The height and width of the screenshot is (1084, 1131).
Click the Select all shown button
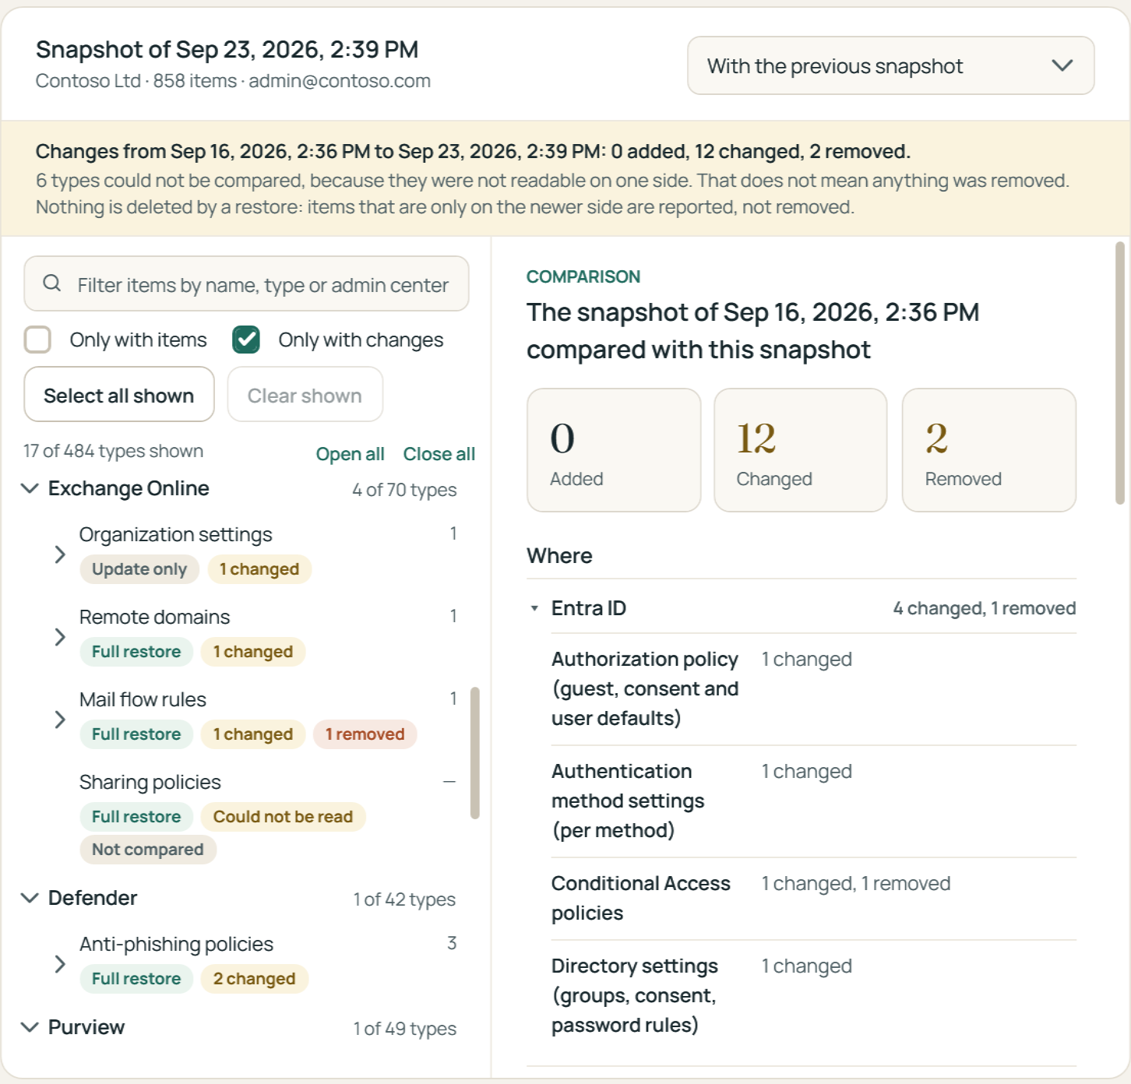119,394
